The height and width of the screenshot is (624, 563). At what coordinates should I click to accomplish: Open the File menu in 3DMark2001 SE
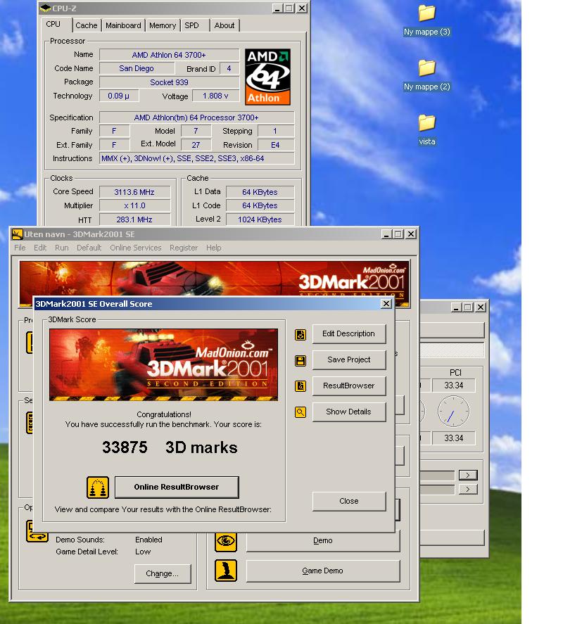(20, 248)
